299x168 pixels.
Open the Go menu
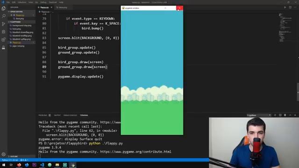(36, 2)
